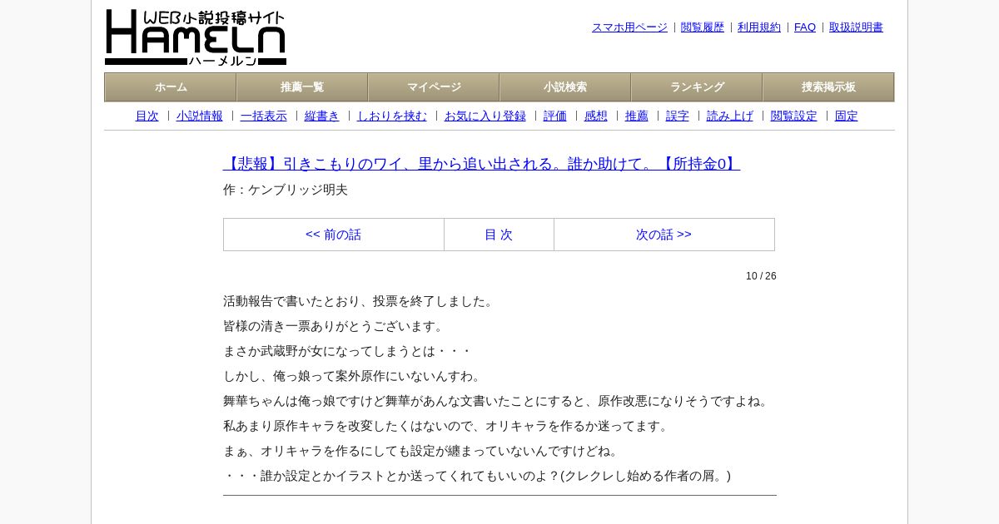
Task: Click the 目 次 button in the chapter navigation
Action: coord(499,235)
